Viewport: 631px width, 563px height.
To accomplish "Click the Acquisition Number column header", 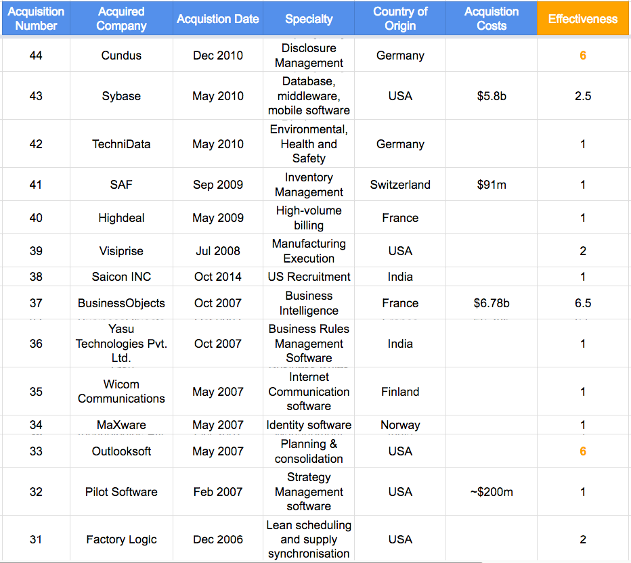I will (x=36, y=18).
